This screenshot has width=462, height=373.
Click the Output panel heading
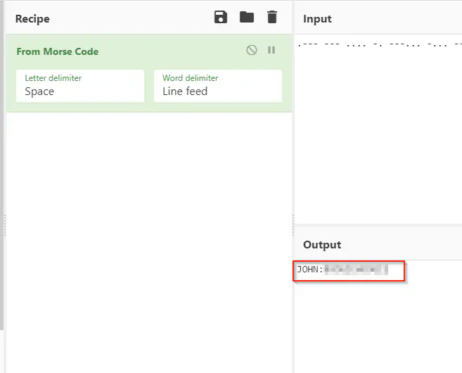coord(322,245)
